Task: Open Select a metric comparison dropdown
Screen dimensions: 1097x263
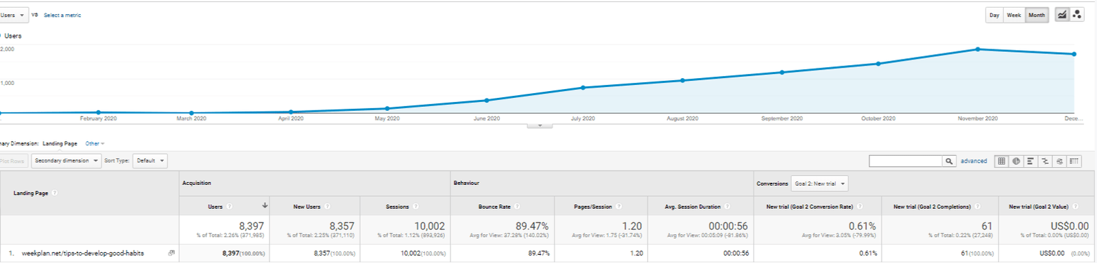Action: click(x=62, y=15)
